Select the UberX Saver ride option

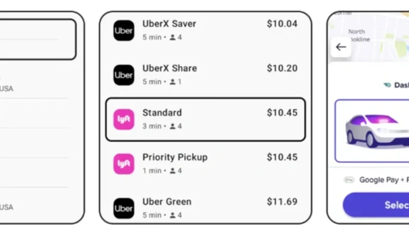point(205,31)
